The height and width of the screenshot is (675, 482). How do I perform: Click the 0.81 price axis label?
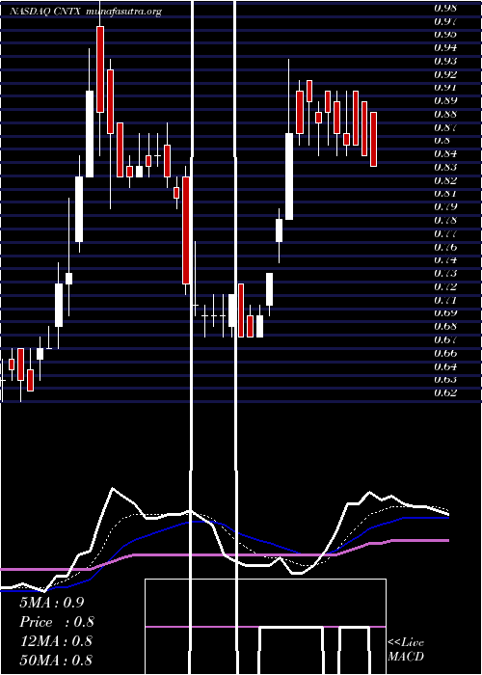pos(445,193)
